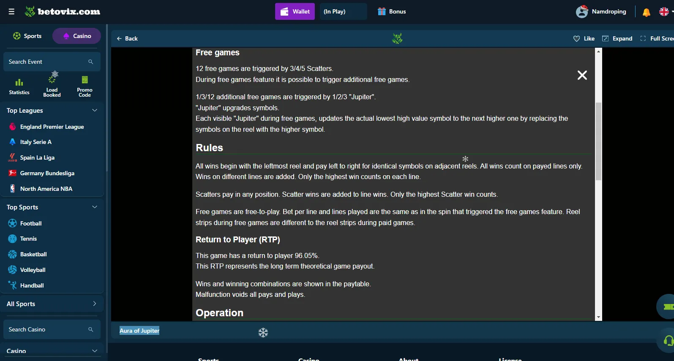Switch to the Sports tab
This screenshot has width=674, height=361.
click(27, 36)
